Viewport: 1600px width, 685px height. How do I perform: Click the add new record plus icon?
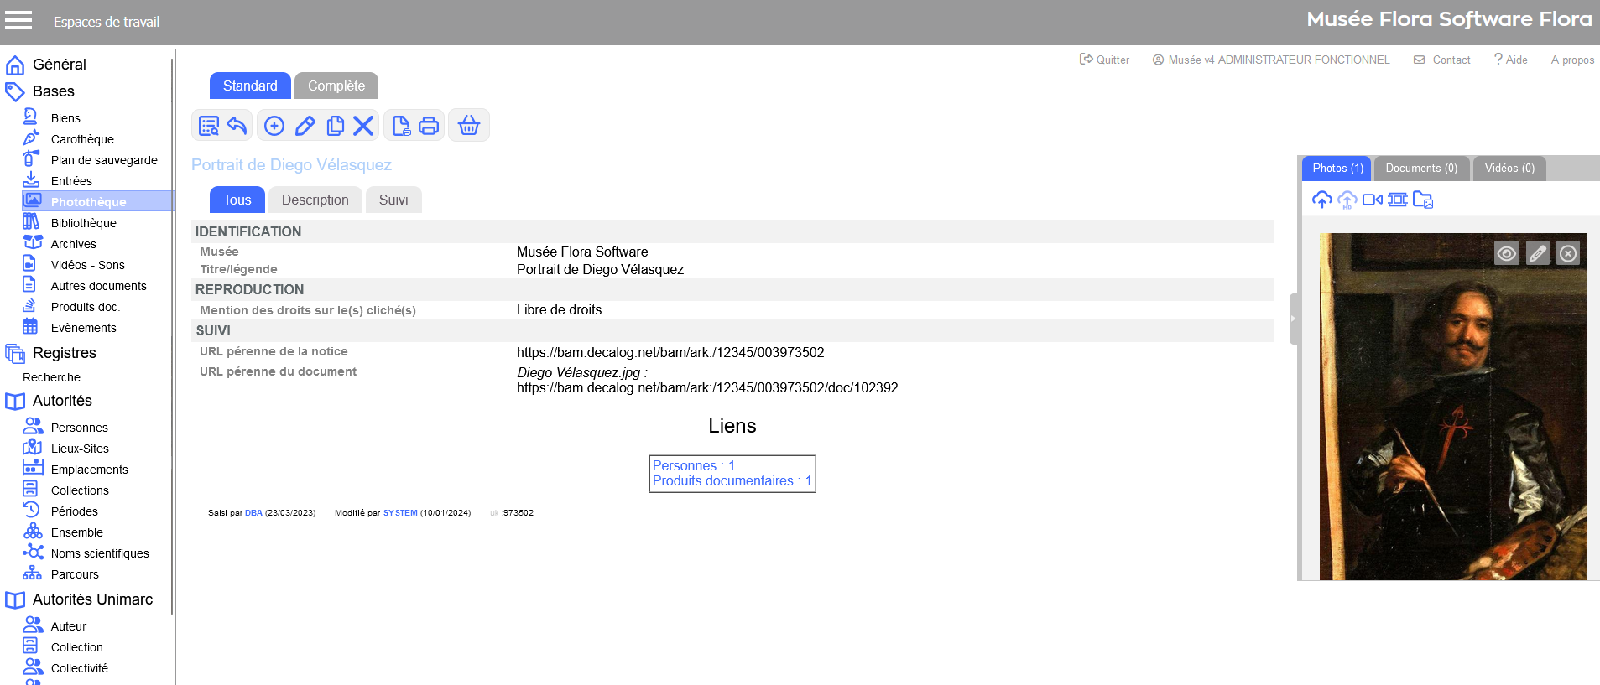(x=274, y=126)
